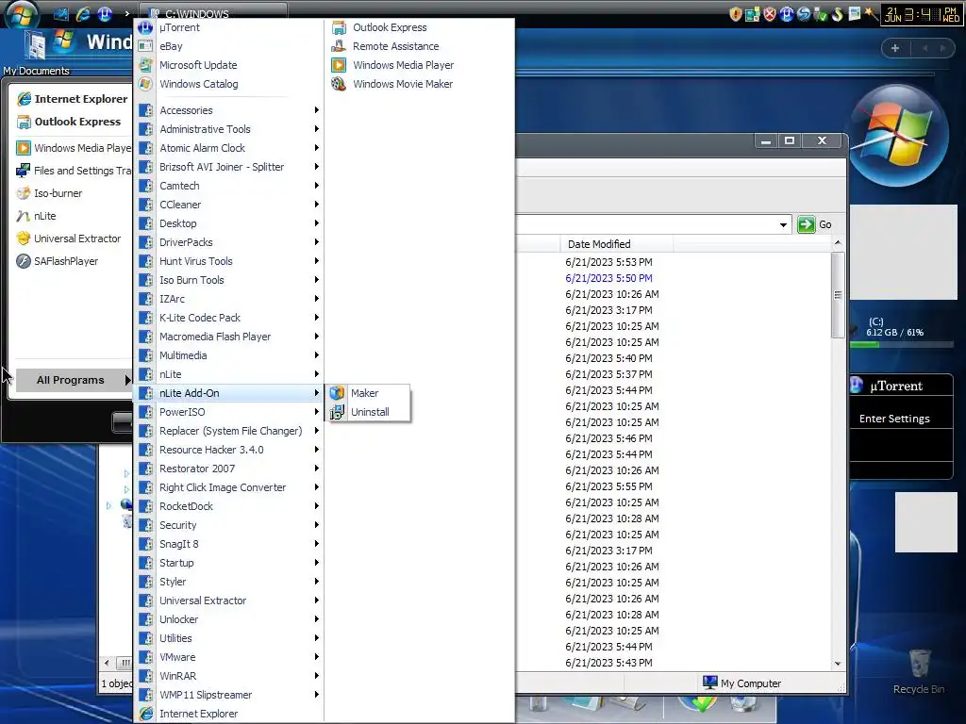Click Windows Media Player in recent programs
The image size is (966, 724).
73,148
